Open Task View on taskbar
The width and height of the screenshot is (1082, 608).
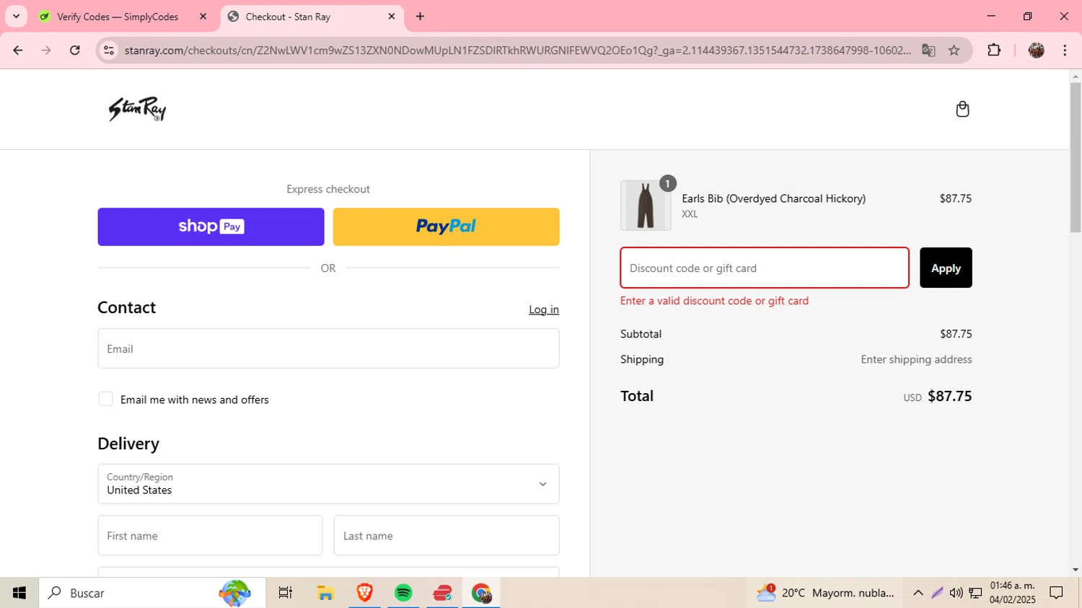click(x=286, y=593)
